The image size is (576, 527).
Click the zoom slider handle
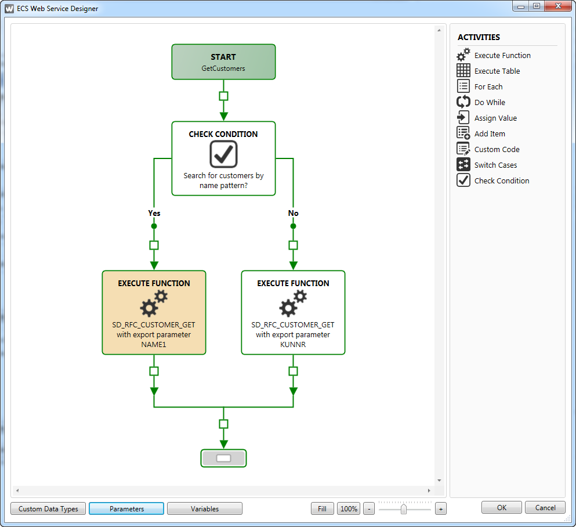point(404,509)
